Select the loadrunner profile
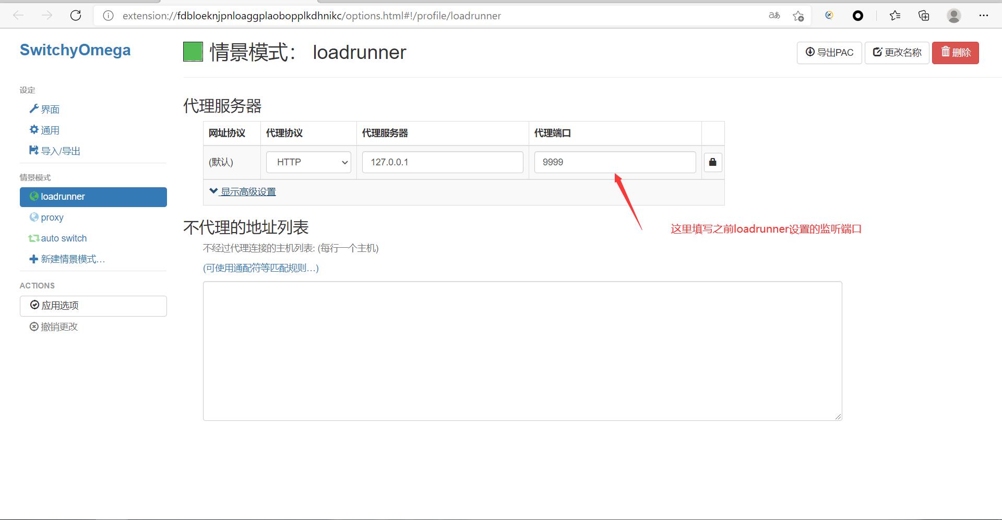1002x520 pixels. (x=93, y=197)
